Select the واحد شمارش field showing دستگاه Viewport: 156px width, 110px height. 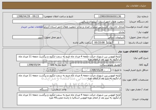[34, 89]
